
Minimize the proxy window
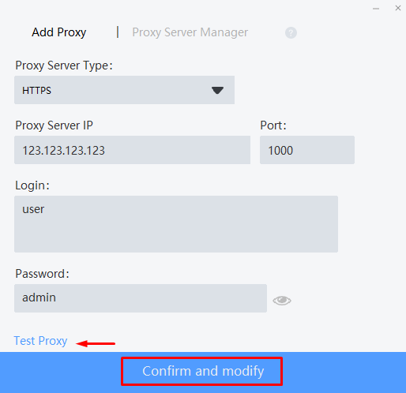[x=376, y=9]
